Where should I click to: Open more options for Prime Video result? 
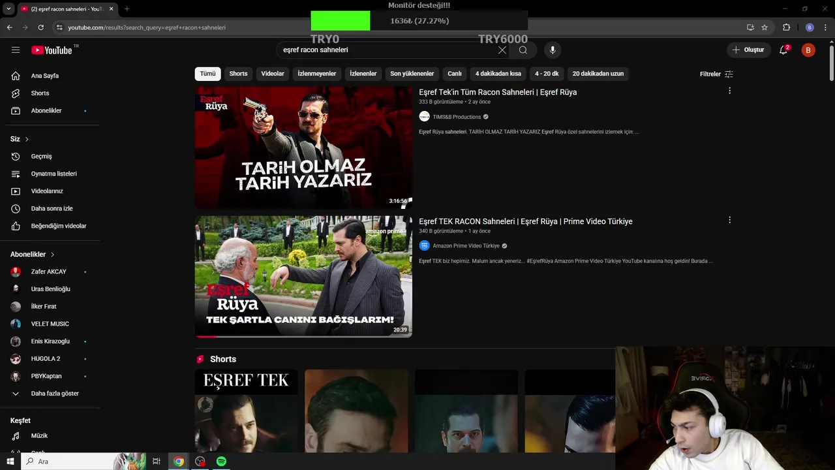(729, 220)
